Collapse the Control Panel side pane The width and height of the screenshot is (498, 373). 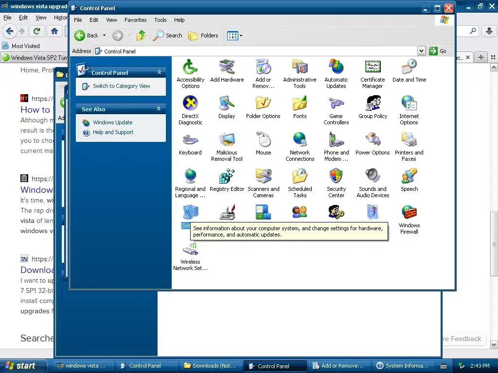(159, 72)
